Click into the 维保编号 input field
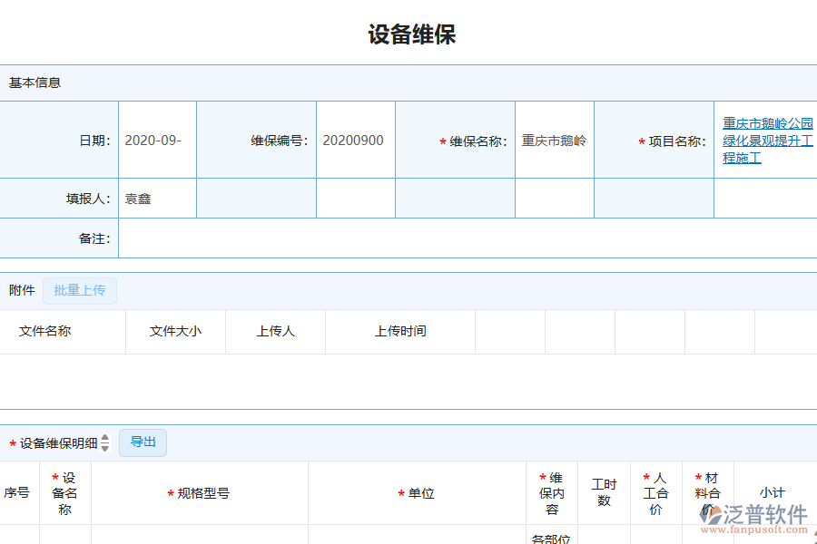The width and height of the screenshot is (817, 544). 355,140
